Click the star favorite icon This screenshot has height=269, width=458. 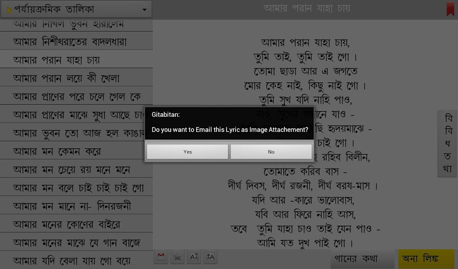point(177,257)
